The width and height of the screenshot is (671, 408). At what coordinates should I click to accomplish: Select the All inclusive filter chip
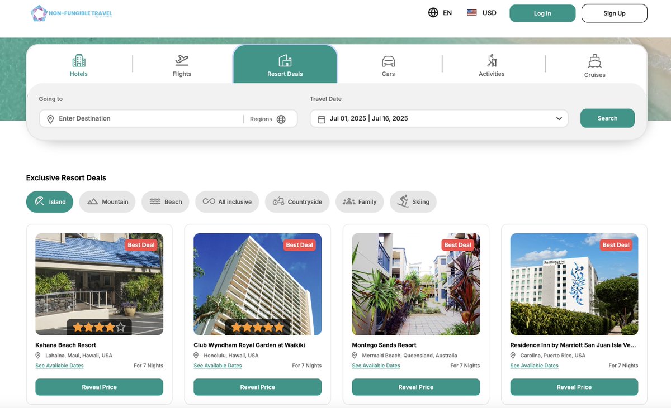coord(227,202)
